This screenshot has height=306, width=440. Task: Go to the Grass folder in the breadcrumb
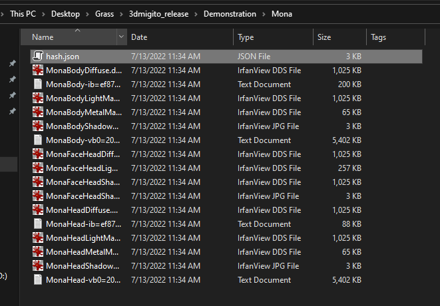point(105,14)
